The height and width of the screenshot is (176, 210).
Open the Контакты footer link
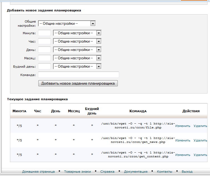(164, 172)
